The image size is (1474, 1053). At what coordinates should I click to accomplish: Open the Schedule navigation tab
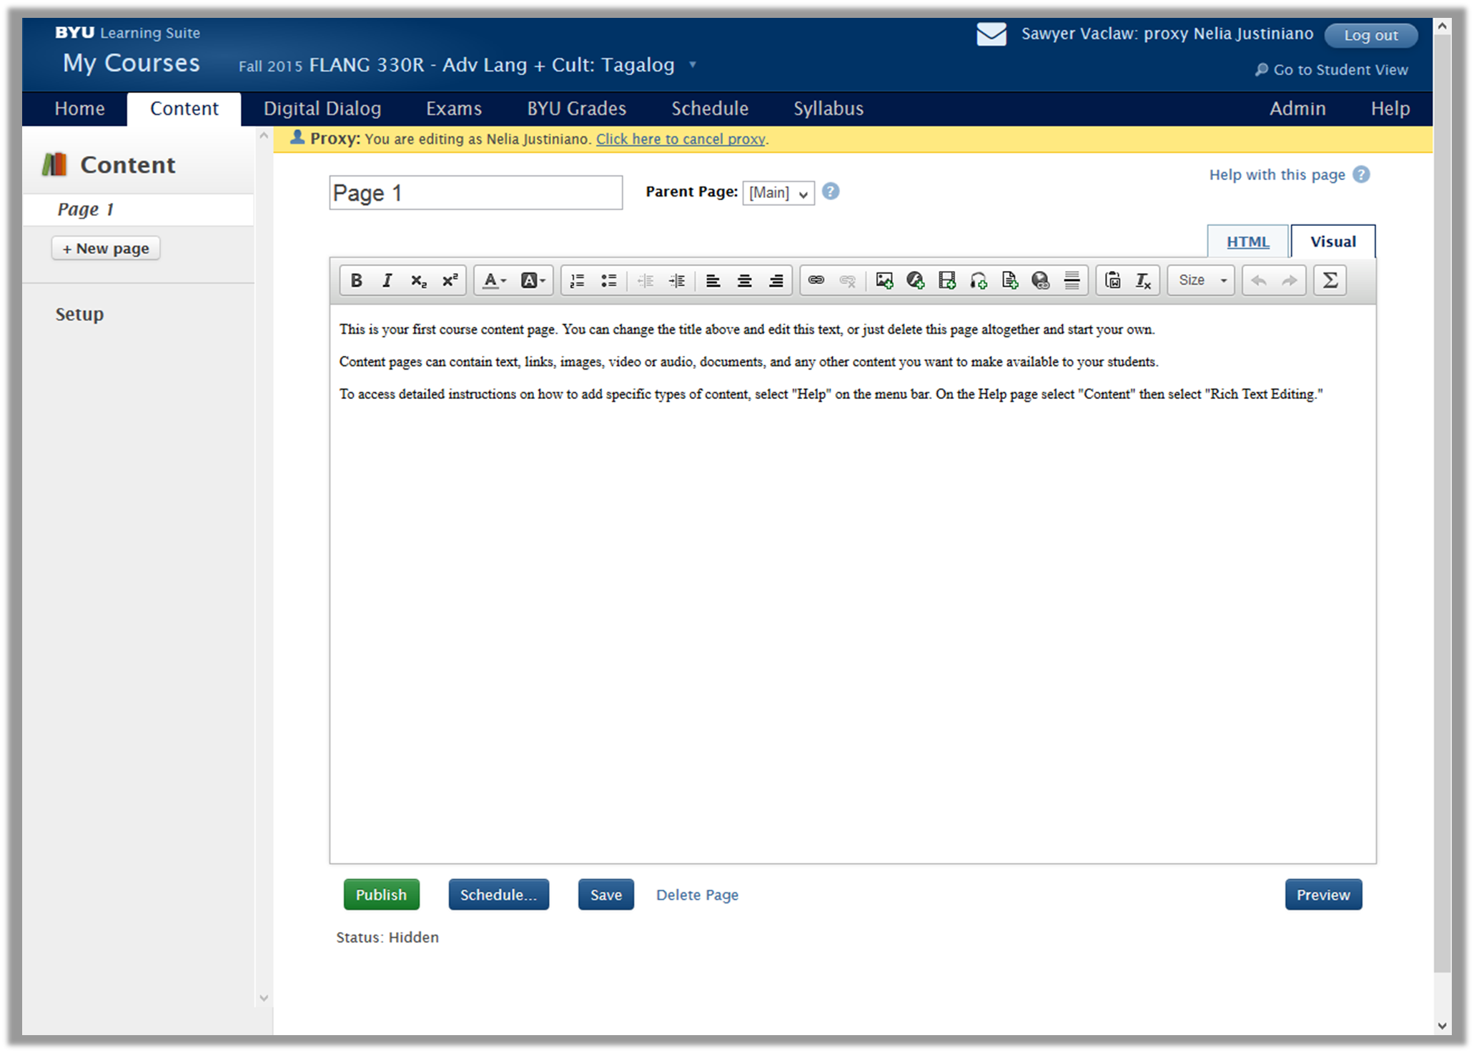tap(710, 109)
